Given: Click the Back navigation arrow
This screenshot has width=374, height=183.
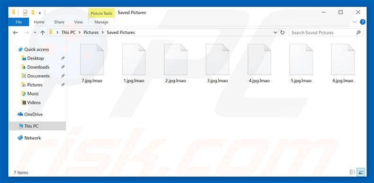Looking at the screenshot, I should point(16,33).
